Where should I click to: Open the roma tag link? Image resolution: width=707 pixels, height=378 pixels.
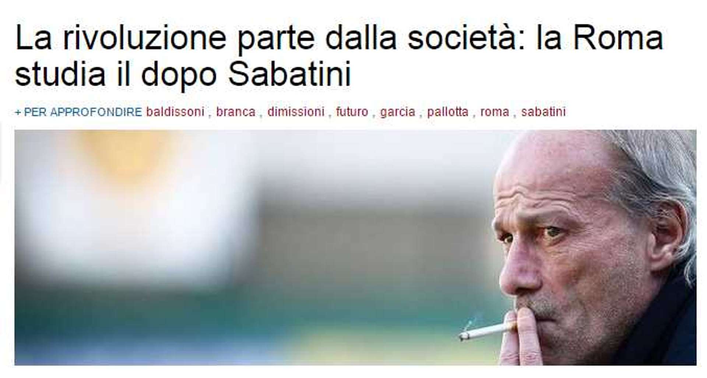[x=495, y=112]
